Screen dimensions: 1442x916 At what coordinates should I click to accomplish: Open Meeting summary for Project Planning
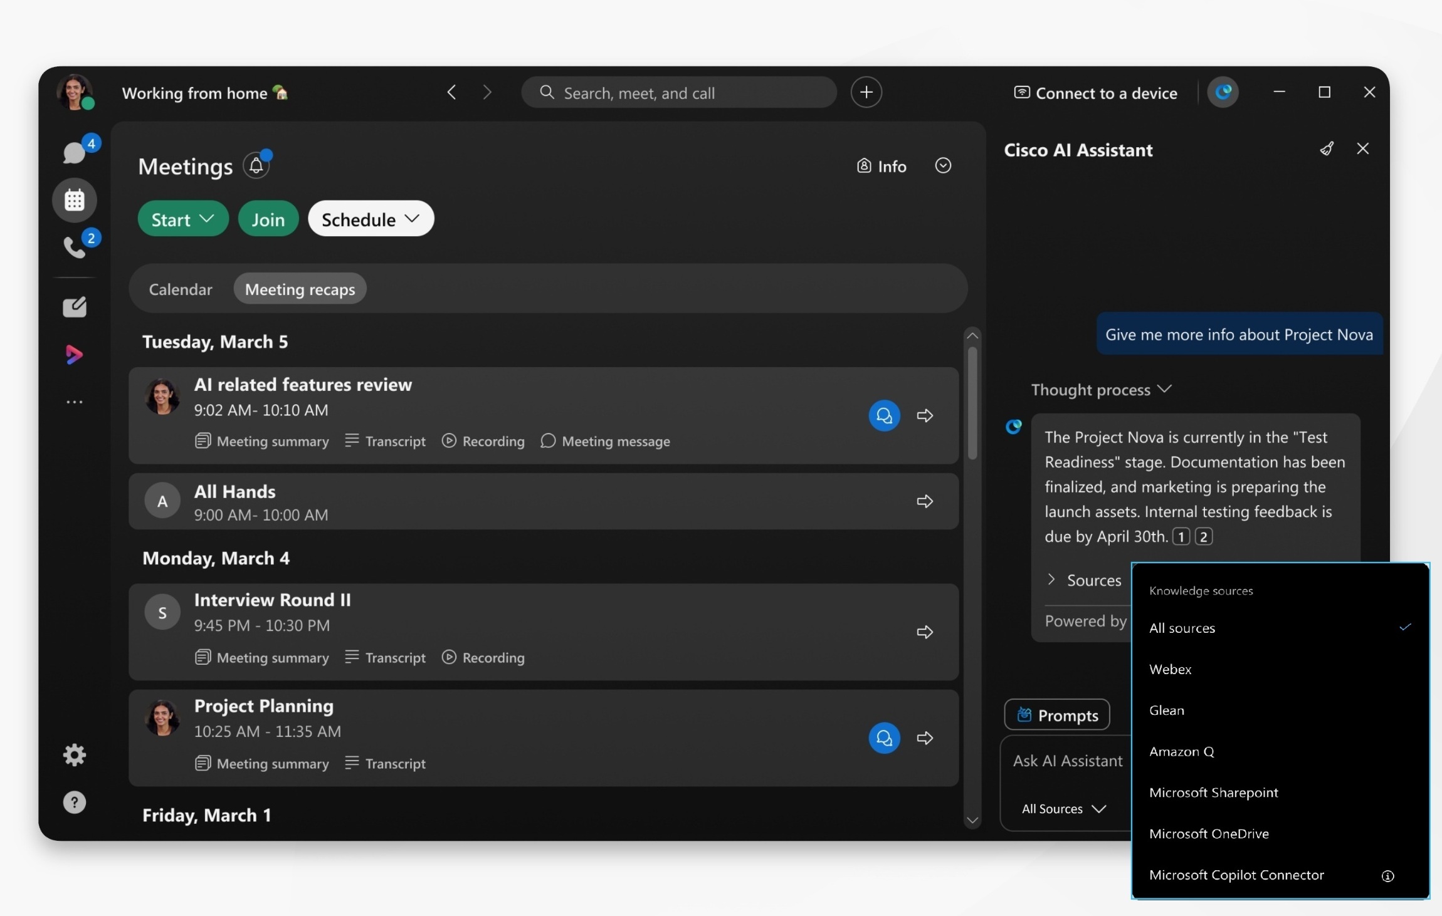tap(262, 763)
